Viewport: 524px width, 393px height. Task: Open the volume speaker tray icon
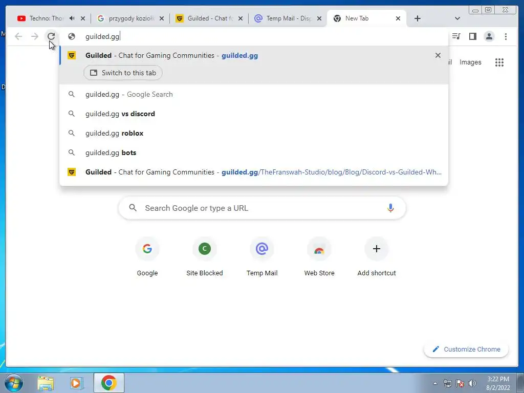coord(472,383)
